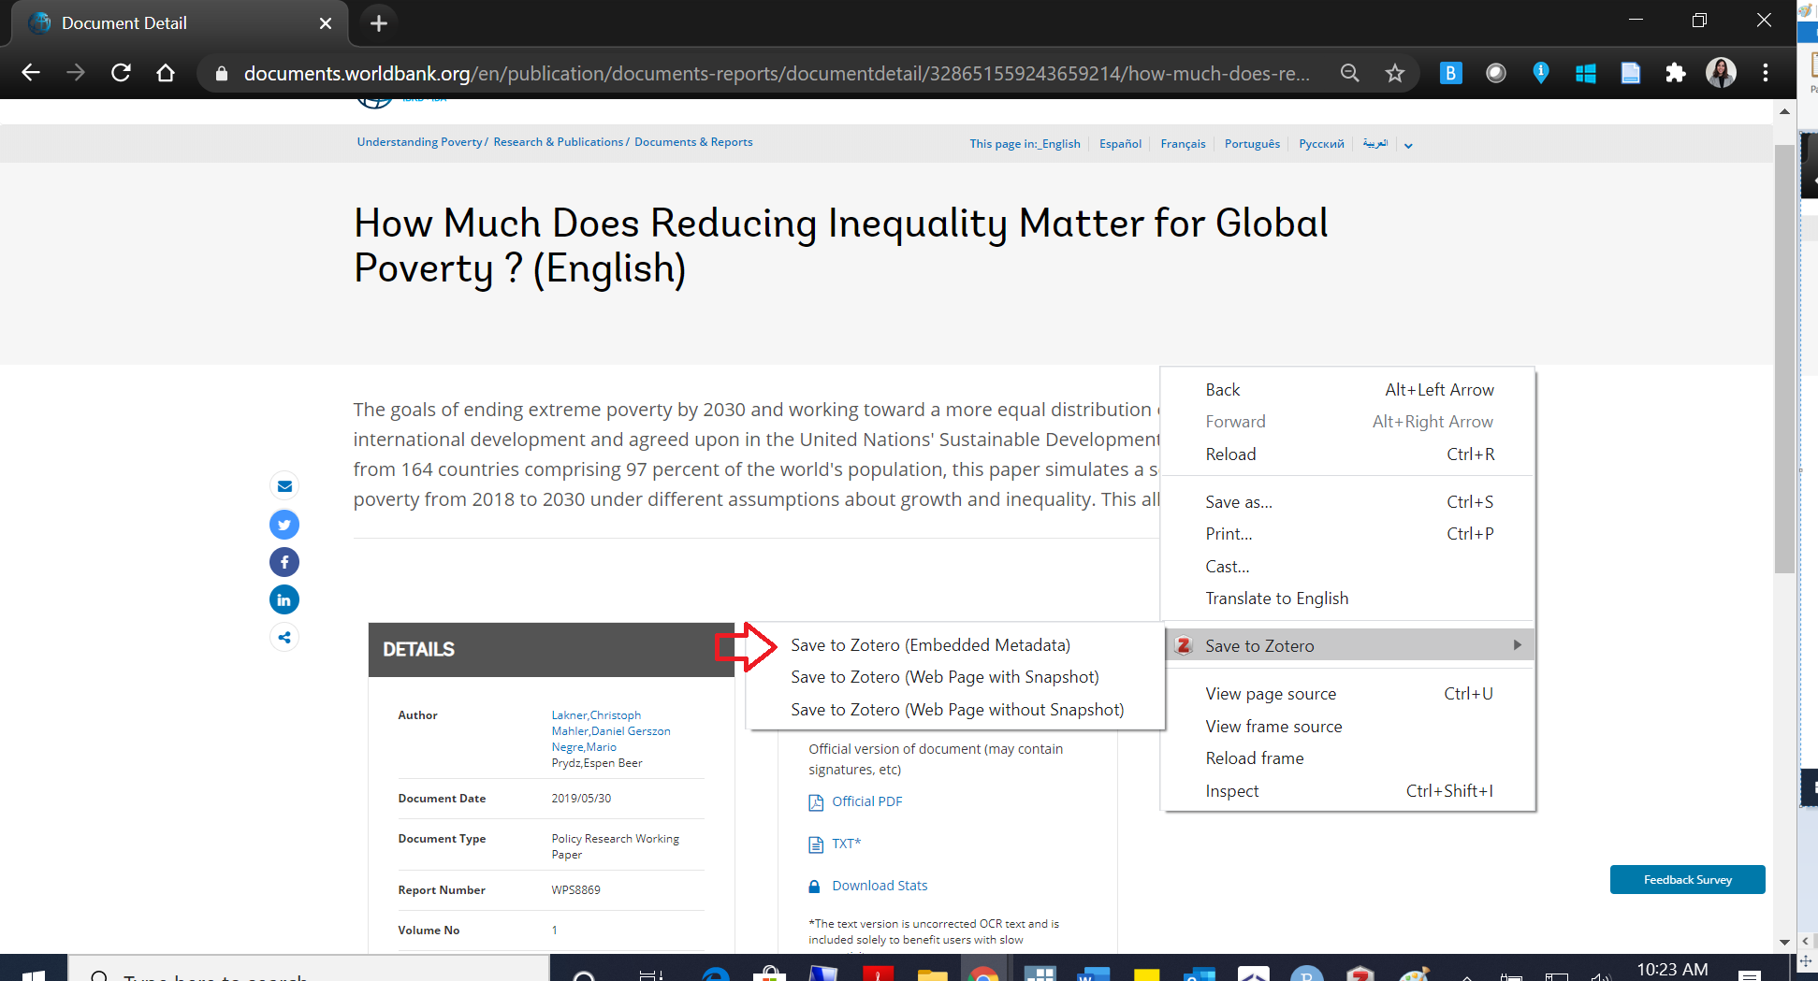Image resolution: width=1818 pixels, height=981 pixels.
Task: Open author link Negre,Mario
Action: coord(584,747)
